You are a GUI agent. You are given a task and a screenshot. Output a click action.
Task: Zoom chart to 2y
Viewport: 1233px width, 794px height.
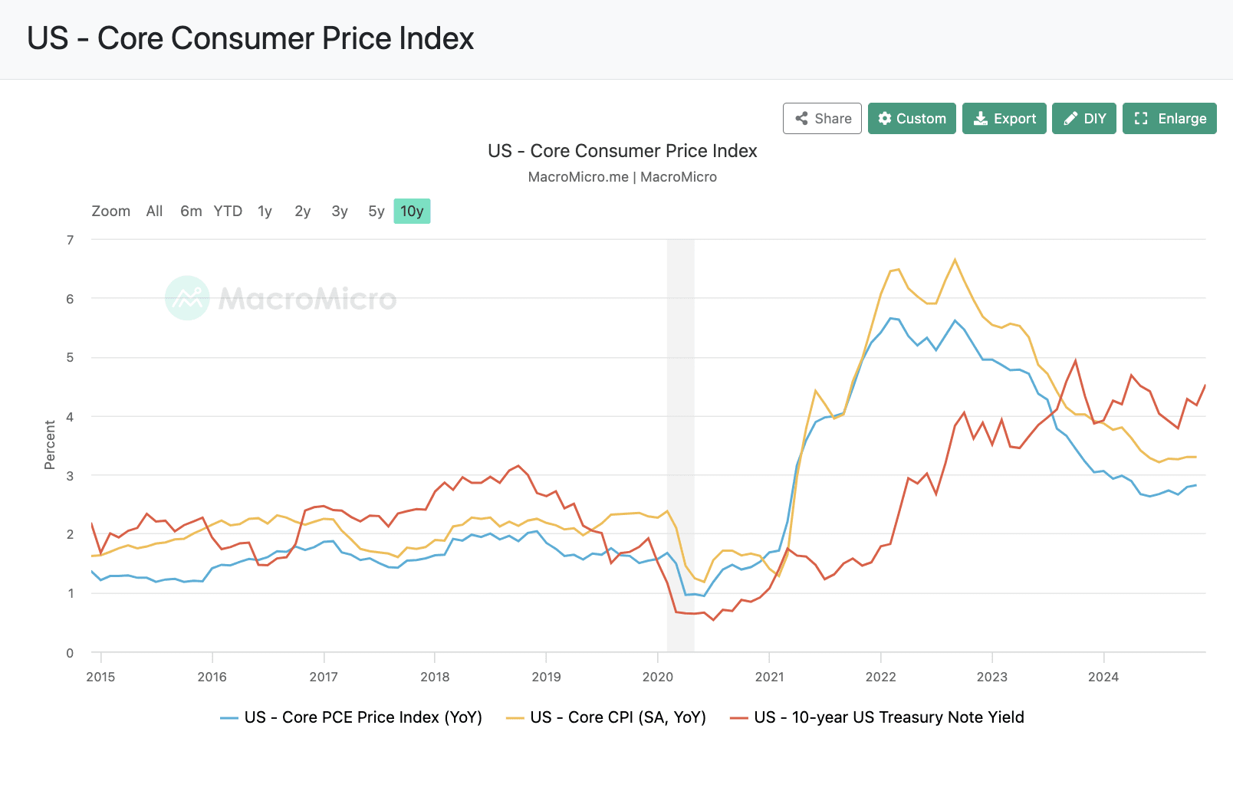point(302,212)
